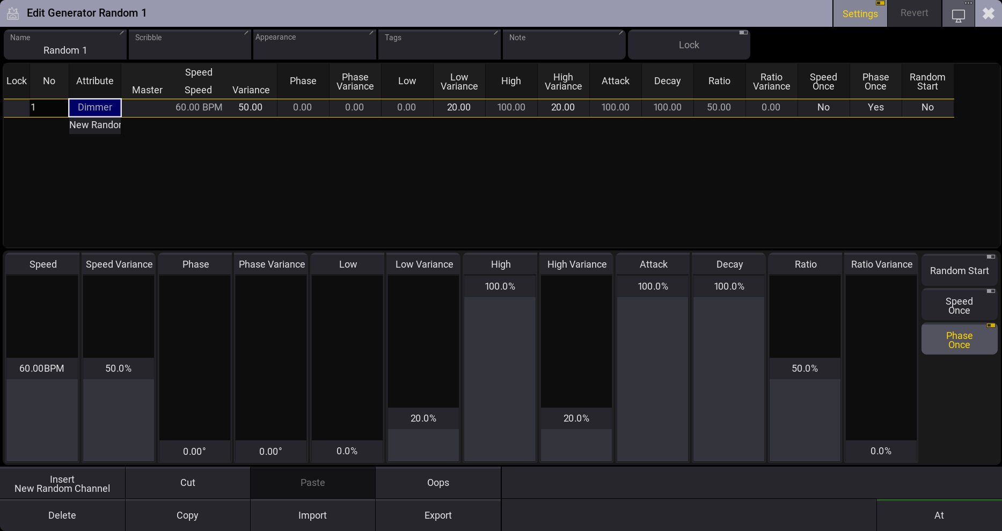1002x531 pixels.
Task: Click Random Start No table cell
Action: point(927,107)
